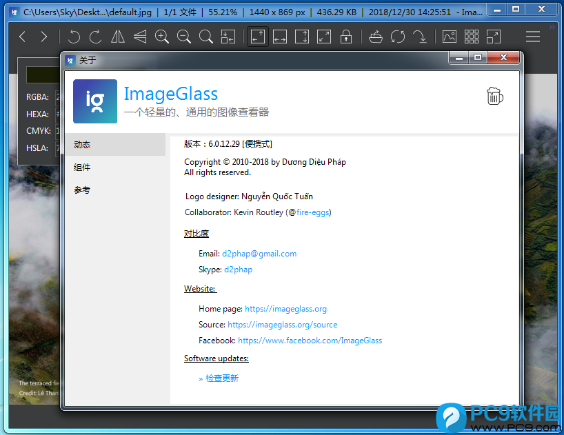Click the color picker preview swatch

[43, 74]
